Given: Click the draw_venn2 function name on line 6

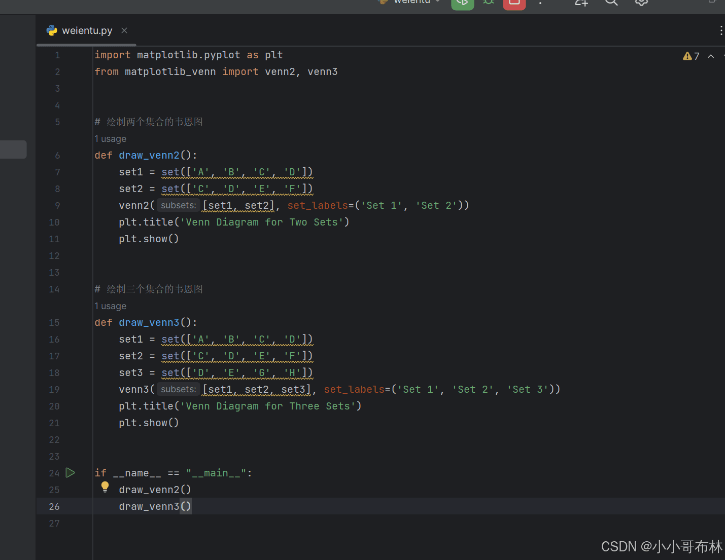Looking at the screenshot, I should pos(149,155).
